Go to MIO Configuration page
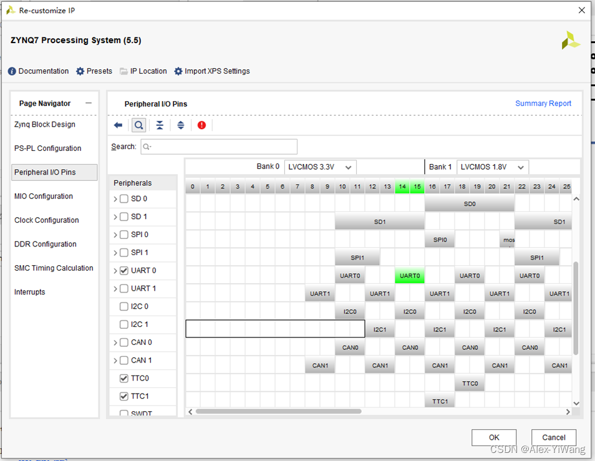The height and width of the screenshot is (461, 595). 44,196
